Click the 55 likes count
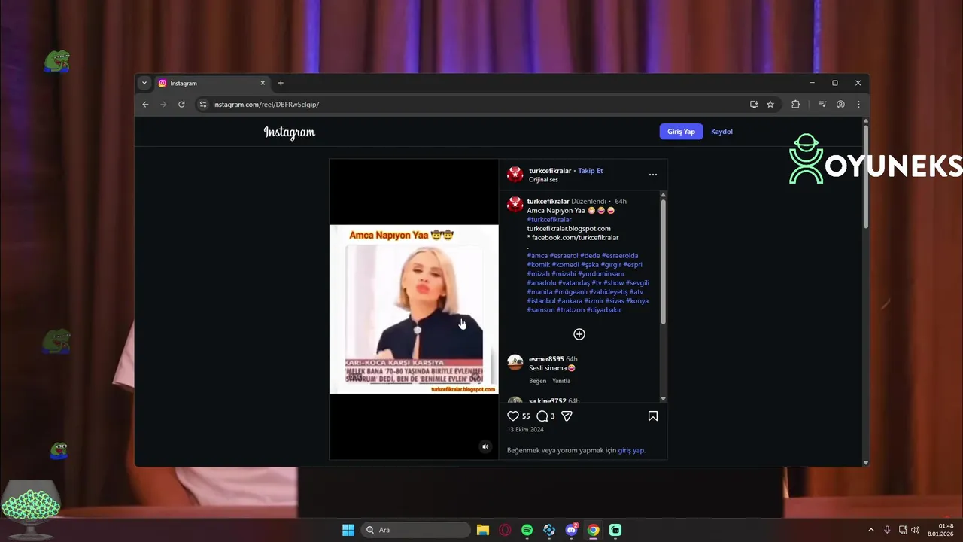 coord(526,416)
